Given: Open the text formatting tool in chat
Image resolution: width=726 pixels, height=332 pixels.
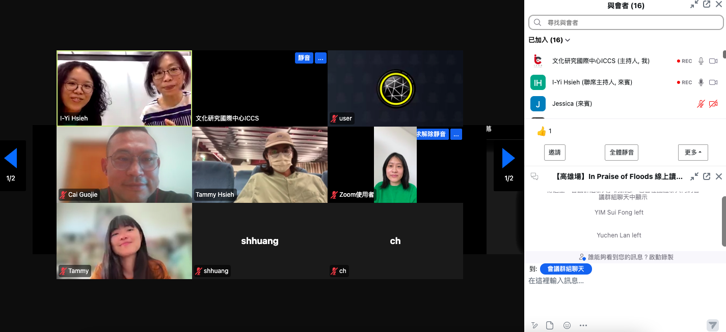Looking at the screenshot, I should point(534,325).
